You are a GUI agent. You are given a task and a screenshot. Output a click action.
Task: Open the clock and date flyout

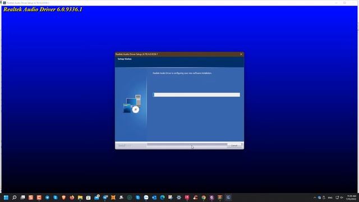[352, 198]
